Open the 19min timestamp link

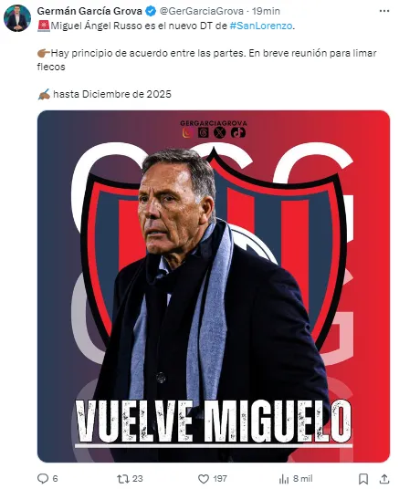pyautogui.click(x=266, y=11)
